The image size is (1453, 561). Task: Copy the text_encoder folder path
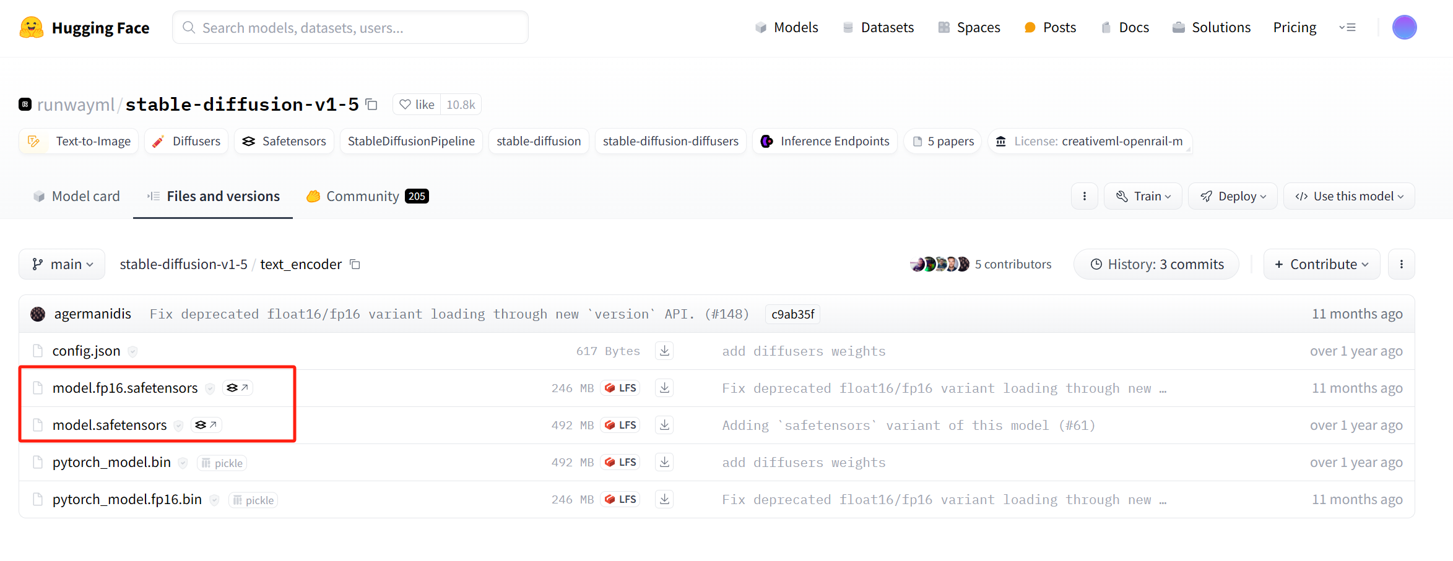point(355,264)
